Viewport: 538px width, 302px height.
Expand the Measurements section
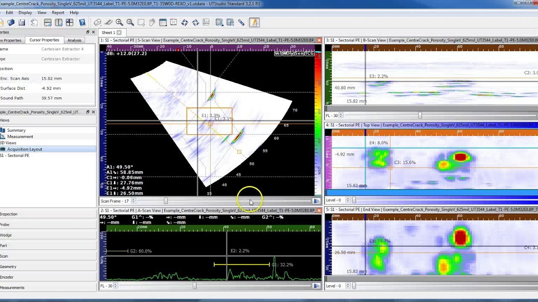click(48, 287)
